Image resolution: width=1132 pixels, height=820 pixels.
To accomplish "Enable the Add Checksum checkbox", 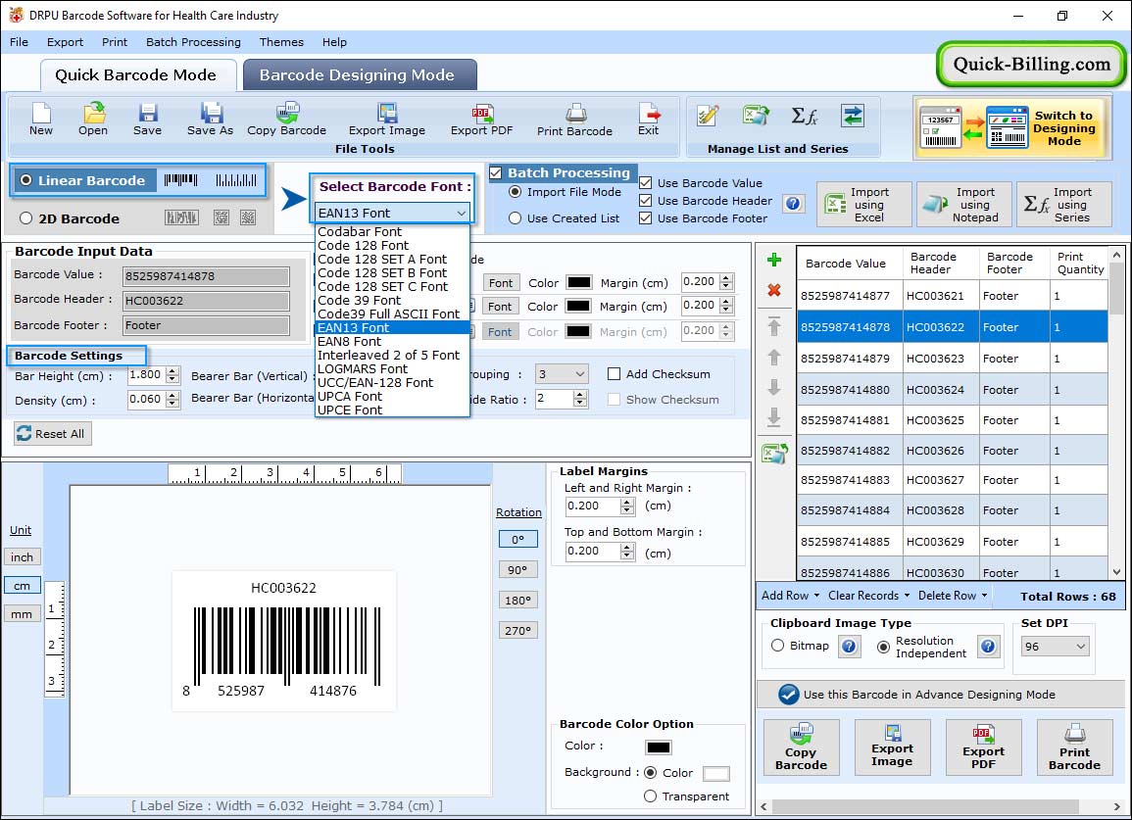I will coord(614,374).
